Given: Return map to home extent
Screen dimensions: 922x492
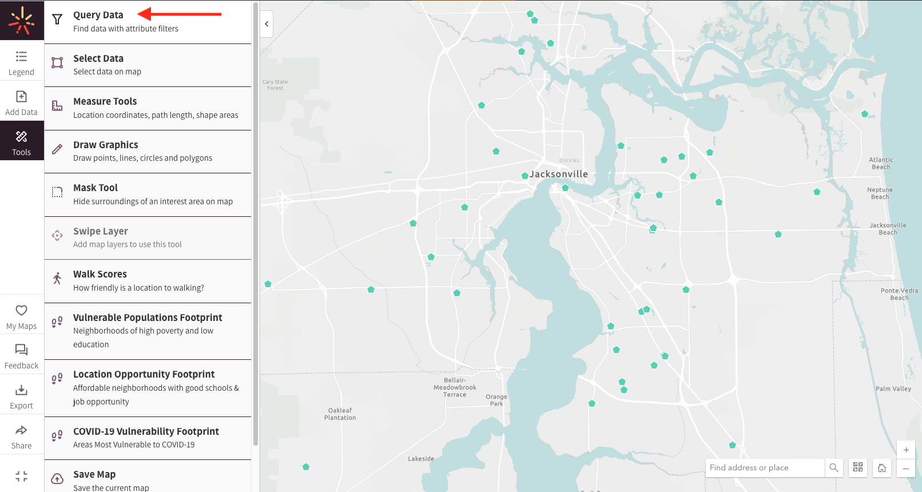Looking at the screenshot, I should point(881,467).
